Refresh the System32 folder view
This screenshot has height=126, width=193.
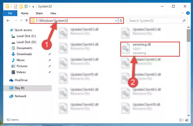tap(121, 21)
